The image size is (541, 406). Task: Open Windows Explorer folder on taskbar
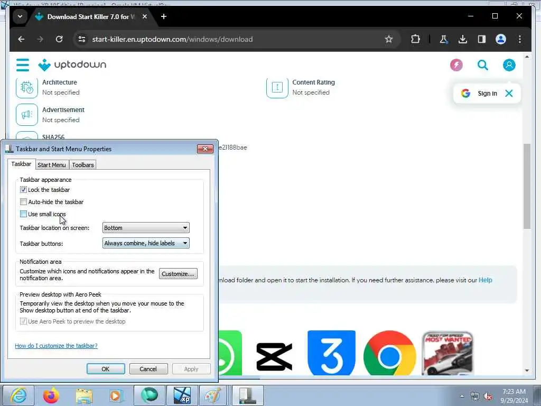(x=84, y=395)
